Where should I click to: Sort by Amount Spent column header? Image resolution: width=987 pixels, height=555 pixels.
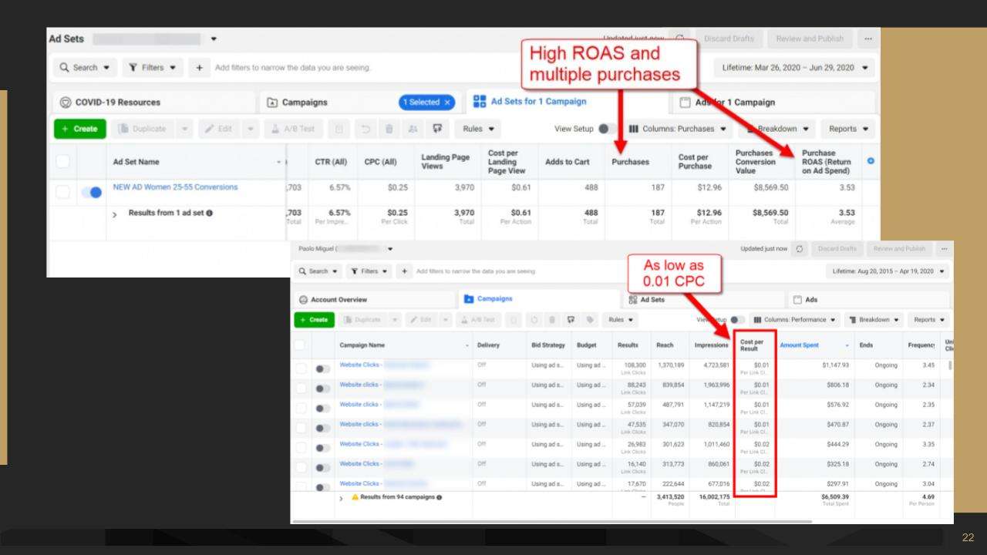pos(814,345)
